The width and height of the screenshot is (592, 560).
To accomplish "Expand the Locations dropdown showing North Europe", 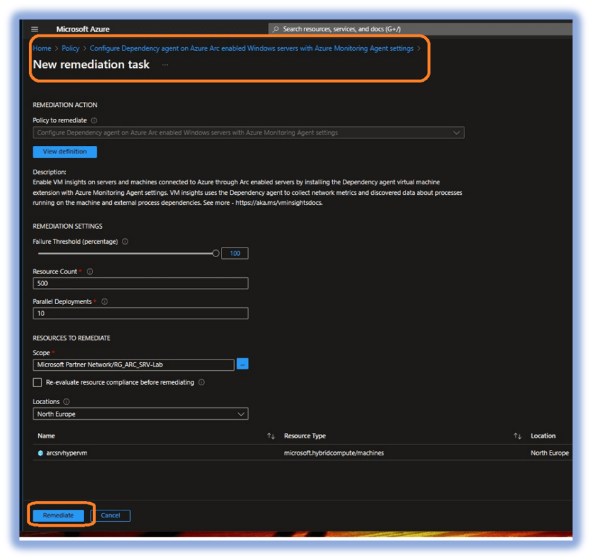I will tap(241, 414).
